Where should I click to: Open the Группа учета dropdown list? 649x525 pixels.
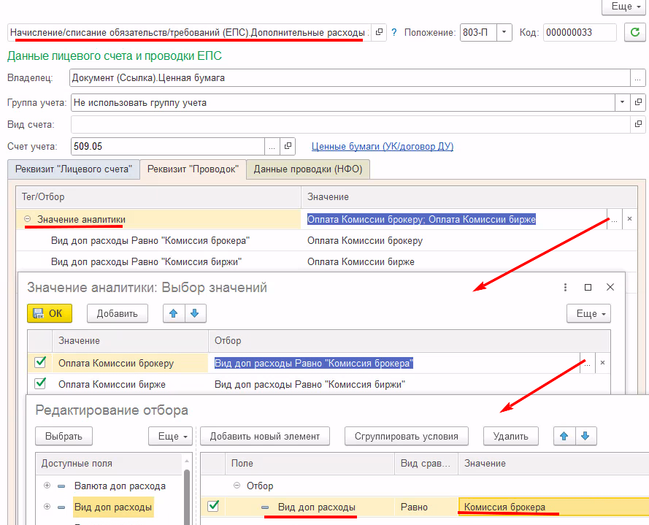click(x=622, y=103)
